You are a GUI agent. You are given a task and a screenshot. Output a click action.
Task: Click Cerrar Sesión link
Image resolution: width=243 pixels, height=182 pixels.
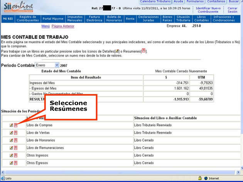[233, 10]
